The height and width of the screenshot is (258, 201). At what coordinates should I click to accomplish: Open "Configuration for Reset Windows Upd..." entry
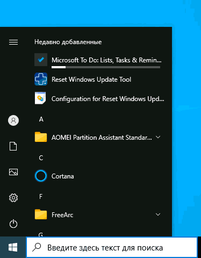[x=108, y=99]
